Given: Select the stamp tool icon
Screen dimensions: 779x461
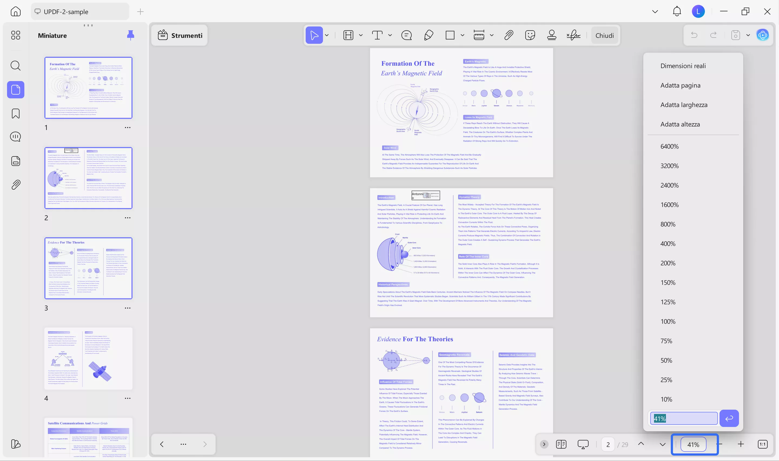Looking at the screenshot, I should (x=552, y=35).
